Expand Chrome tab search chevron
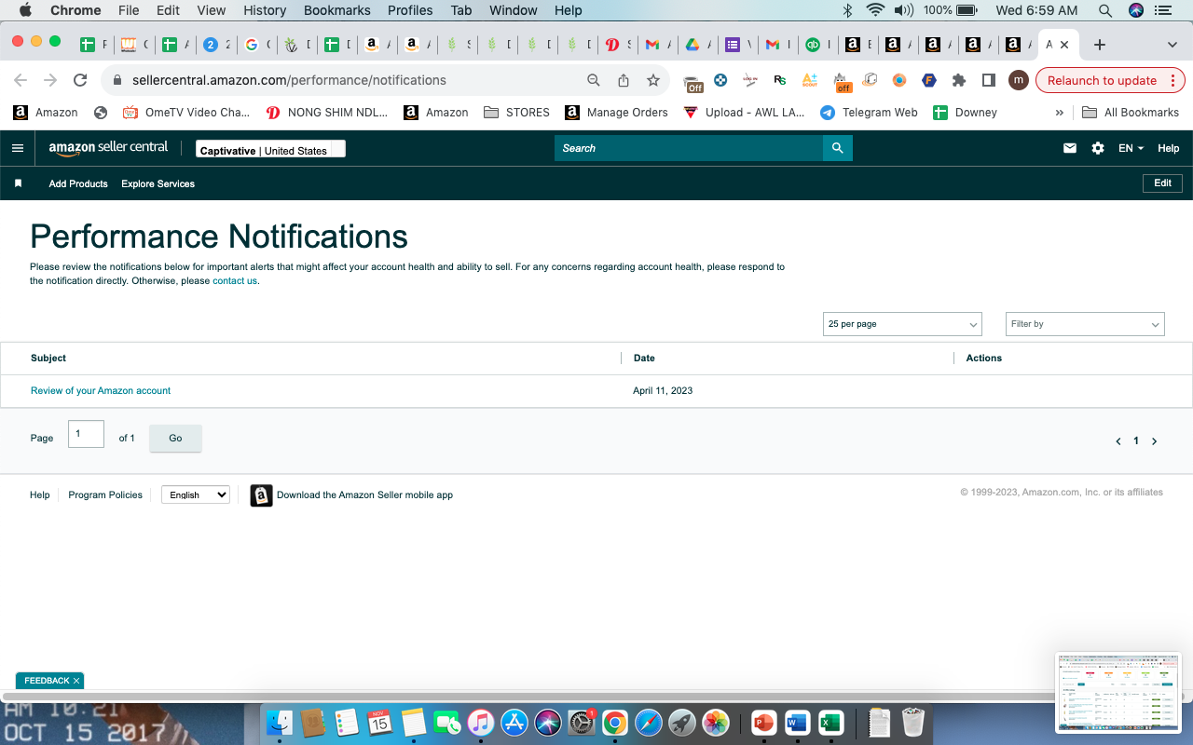Screen dimensions: 1193x745 (x=1172, y=45)
